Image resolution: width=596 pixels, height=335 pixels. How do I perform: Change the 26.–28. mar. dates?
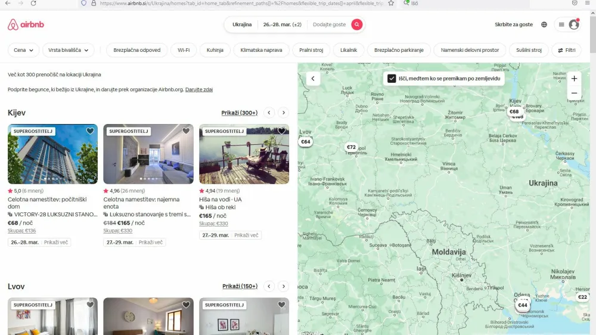tap(283, 24)
